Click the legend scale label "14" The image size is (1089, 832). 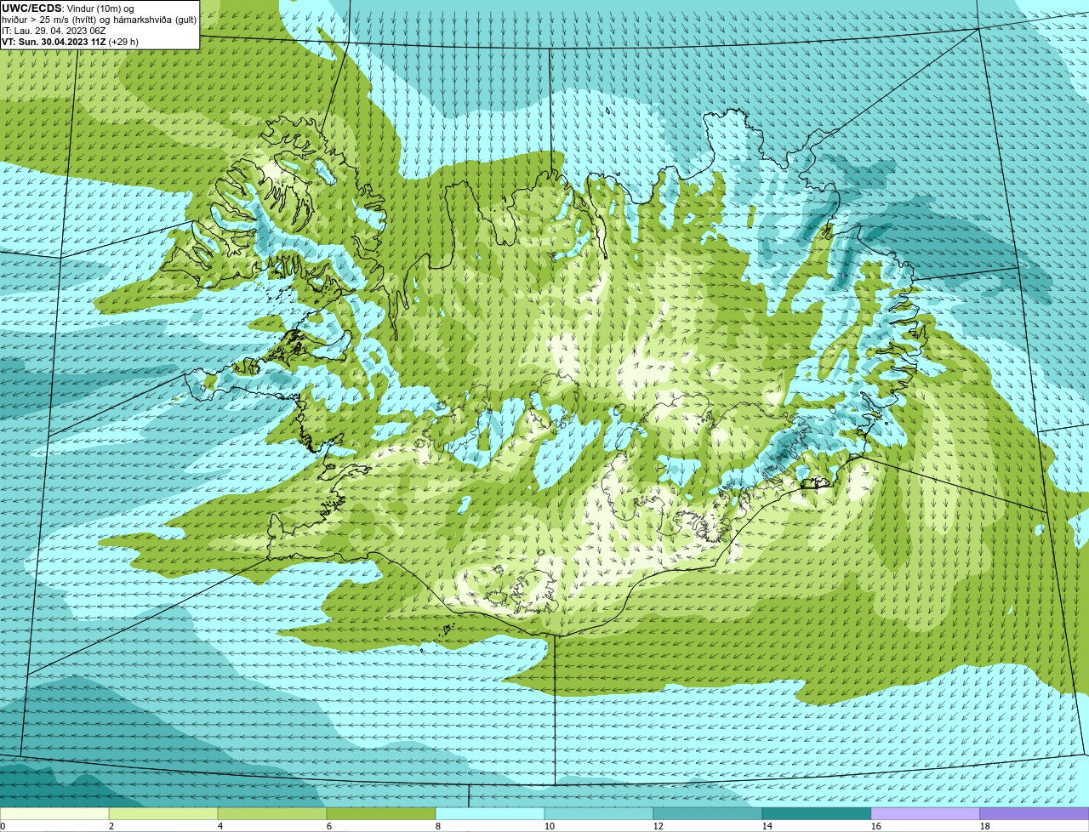[767, 826]
